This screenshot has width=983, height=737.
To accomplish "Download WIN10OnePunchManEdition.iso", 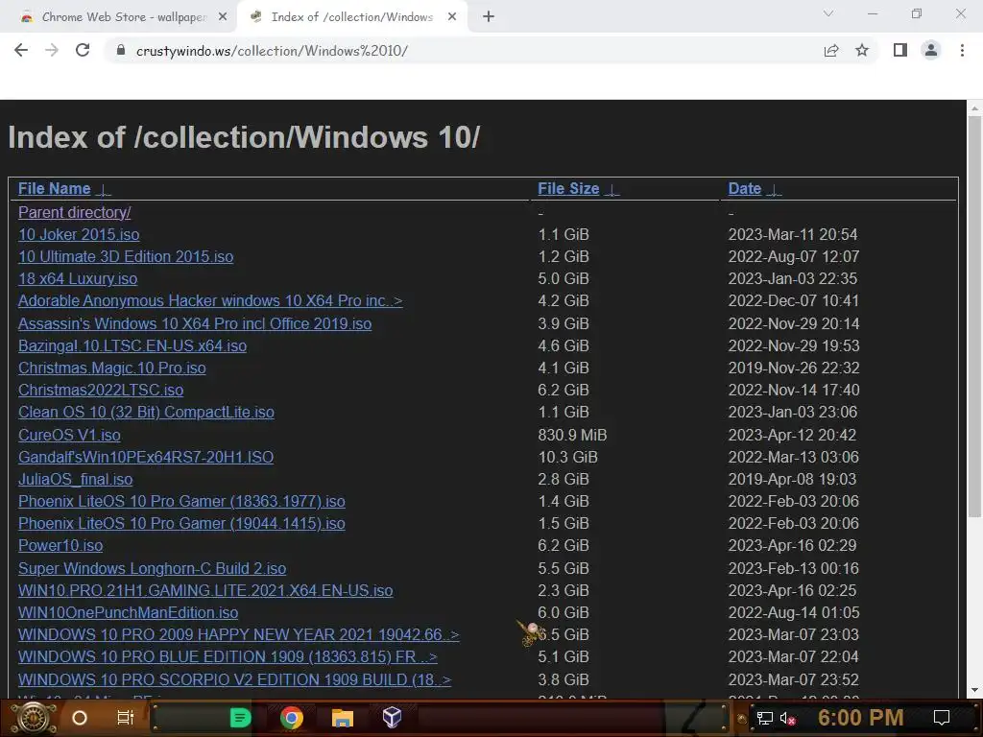I will (128, 613).
